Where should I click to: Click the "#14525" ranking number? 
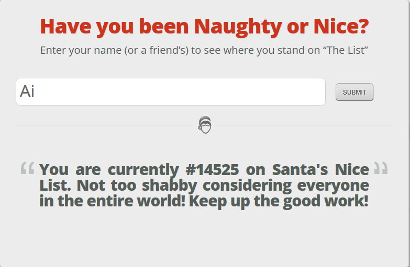click(x=212, y=170)
